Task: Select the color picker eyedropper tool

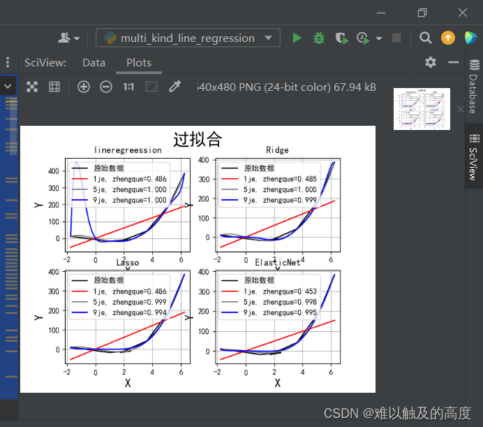Action: click(x=174, y=87)
